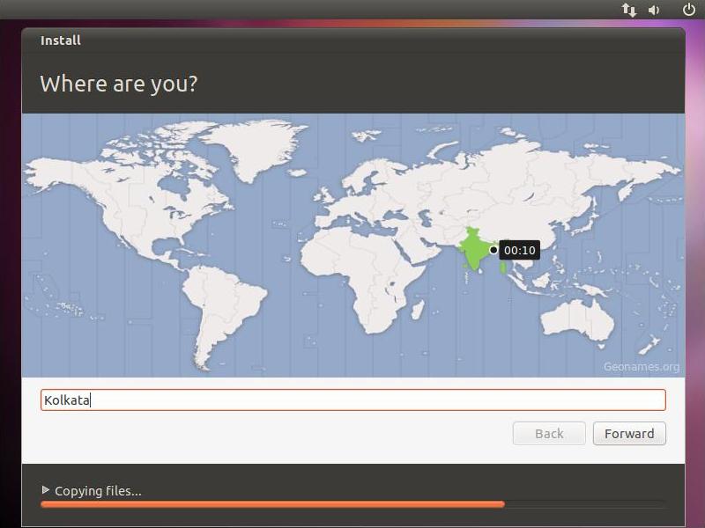705x528 pixels.
Task: Click the installation progress bar
Action: 353,504
